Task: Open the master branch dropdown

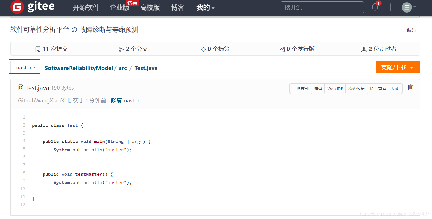Action: point(25,67)
